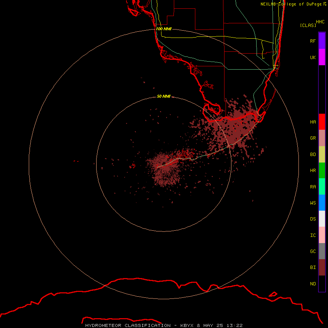
Task: Click the BD yellow legend swatch
Action: click(322, 155)
